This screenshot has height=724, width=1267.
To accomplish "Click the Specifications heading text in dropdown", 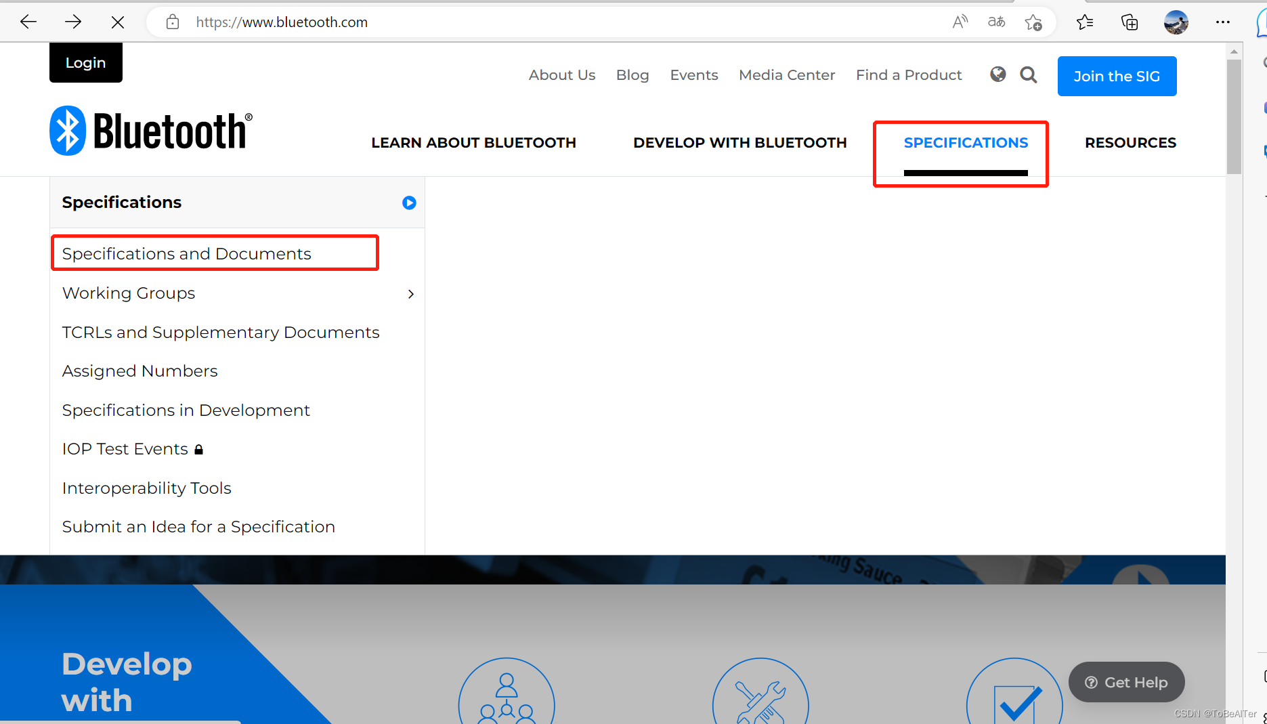I will 122,203.
